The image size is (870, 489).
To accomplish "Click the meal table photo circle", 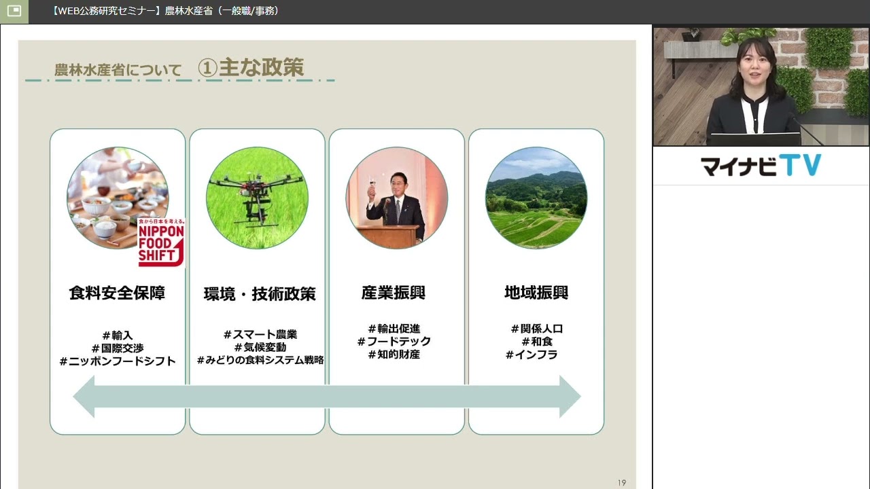I will click(118, 198).
